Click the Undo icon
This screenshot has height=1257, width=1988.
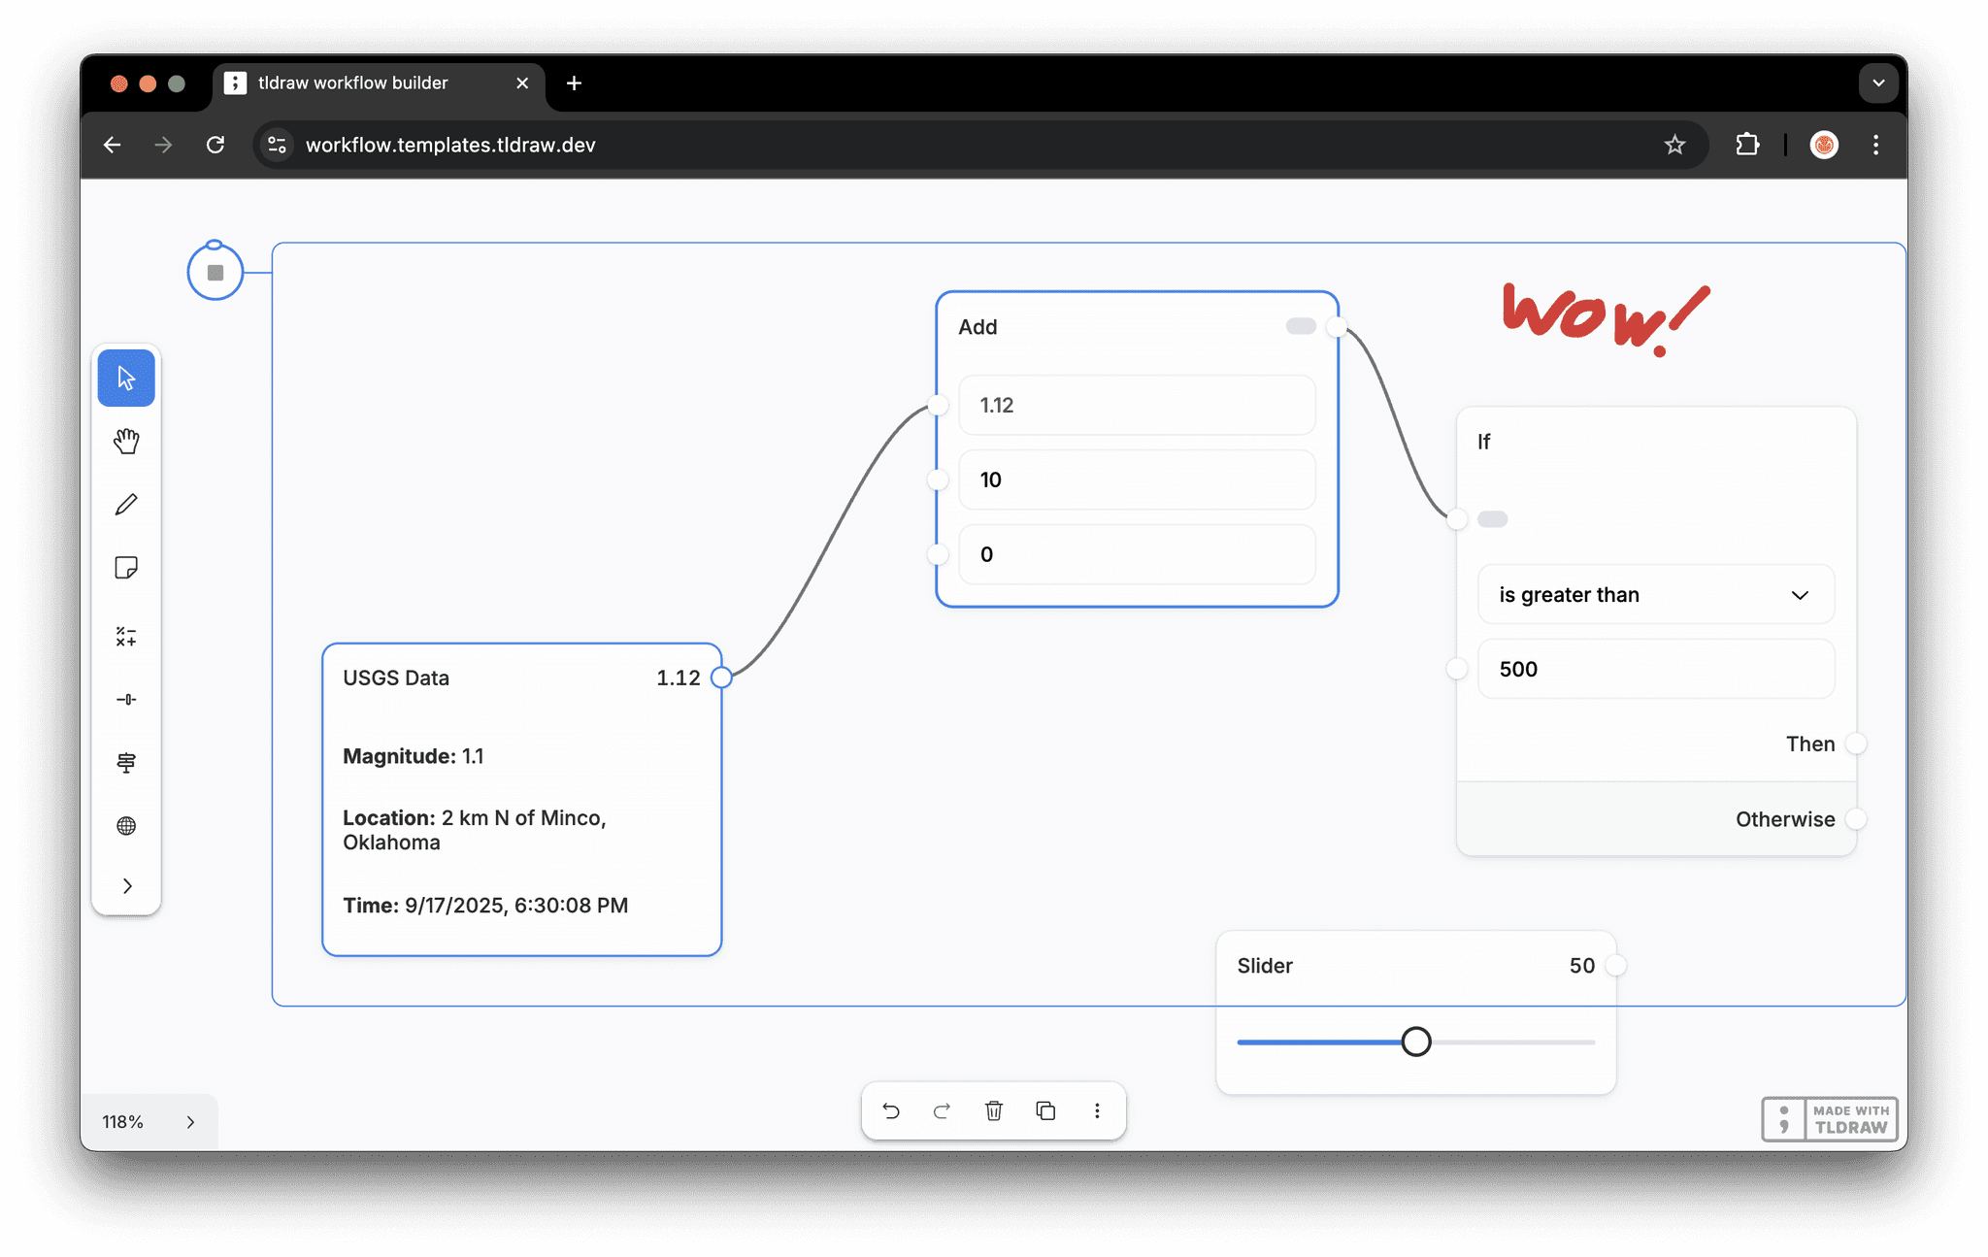pos(891,1110)
